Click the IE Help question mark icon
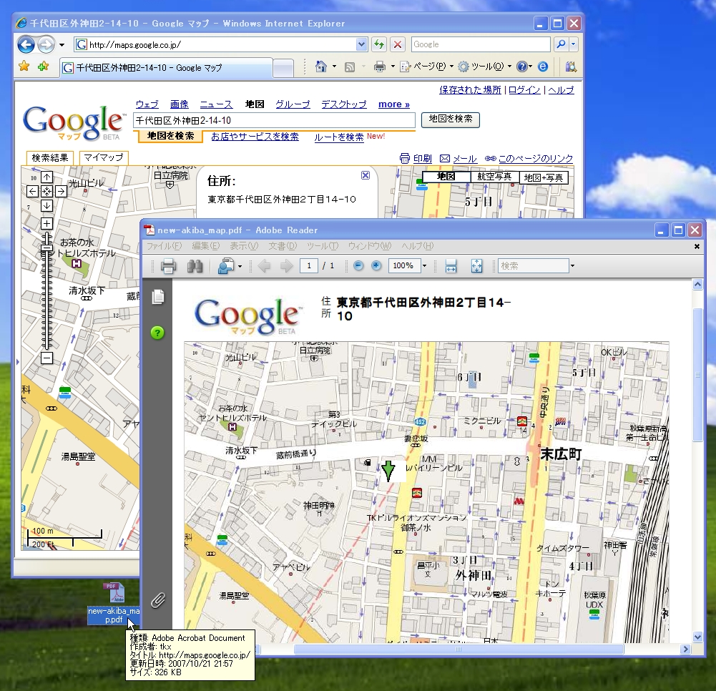The width and height of the screenshot is (716, 691). point(522,67)
